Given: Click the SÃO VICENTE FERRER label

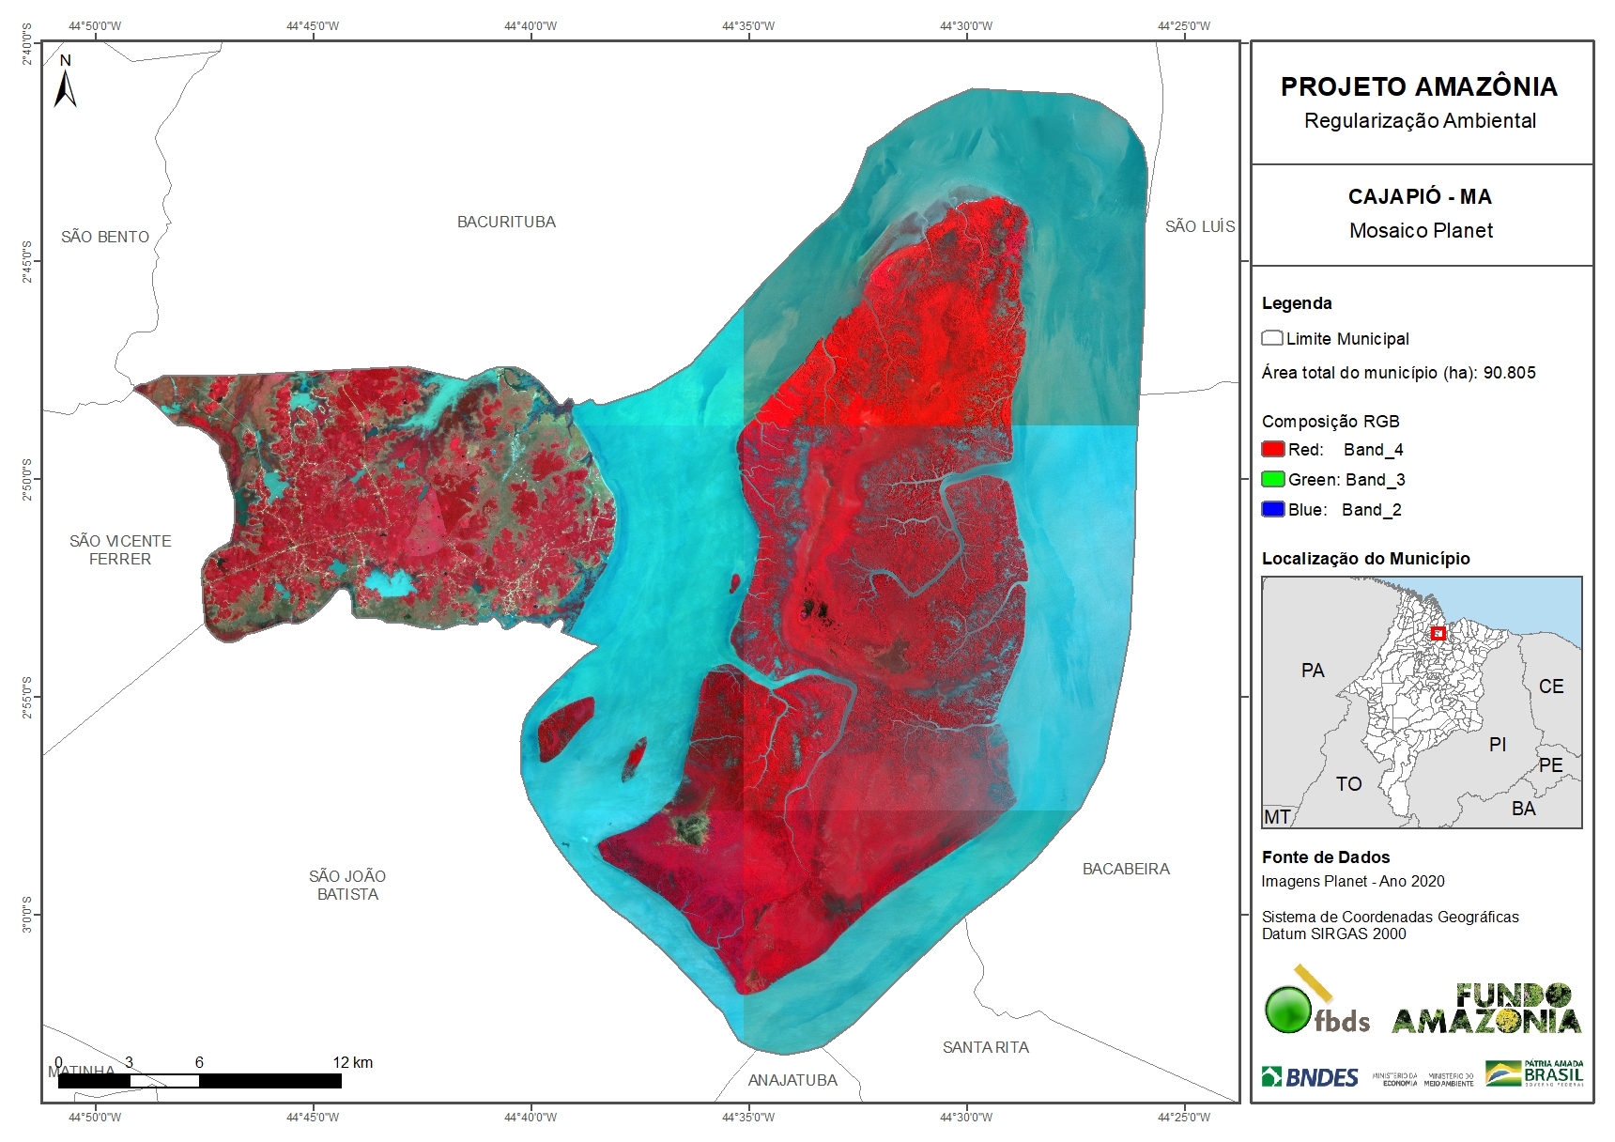Looking at the screenshot, I should click(x=120, y=550).
